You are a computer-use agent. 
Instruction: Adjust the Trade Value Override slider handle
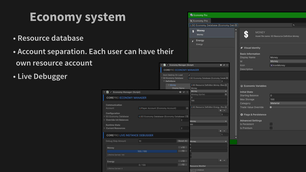point(271,107)
